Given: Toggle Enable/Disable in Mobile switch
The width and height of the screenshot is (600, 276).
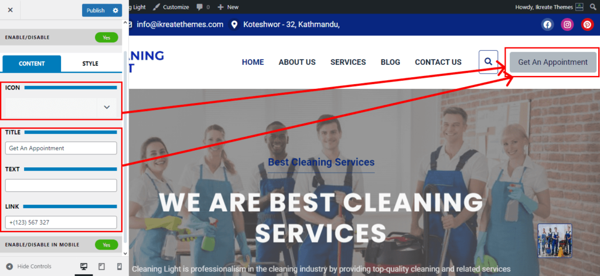Looking at the screenshot, I should coord(107,244).
